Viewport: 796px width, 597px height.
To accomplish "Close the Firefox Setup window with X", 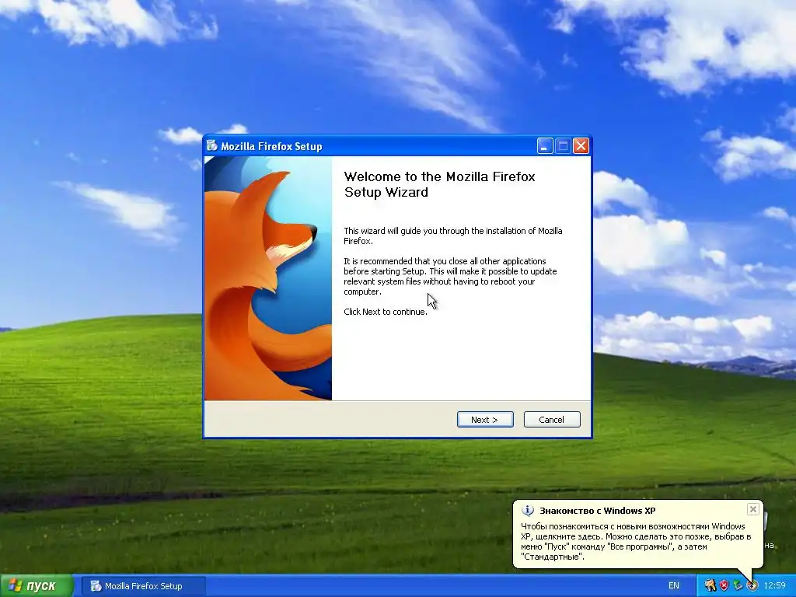I will (581, 146).
